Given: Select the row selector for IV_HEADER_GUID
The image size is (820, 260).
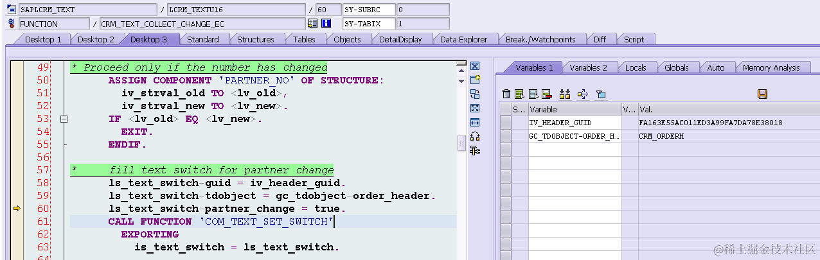Looking at the screenshot, I should coord(506,123).
